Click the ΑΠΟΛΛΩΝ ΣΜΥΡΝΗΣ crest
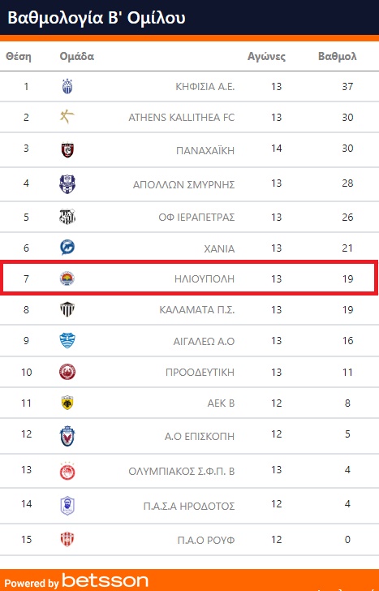The image size is (379, 591). pos(67,184)
